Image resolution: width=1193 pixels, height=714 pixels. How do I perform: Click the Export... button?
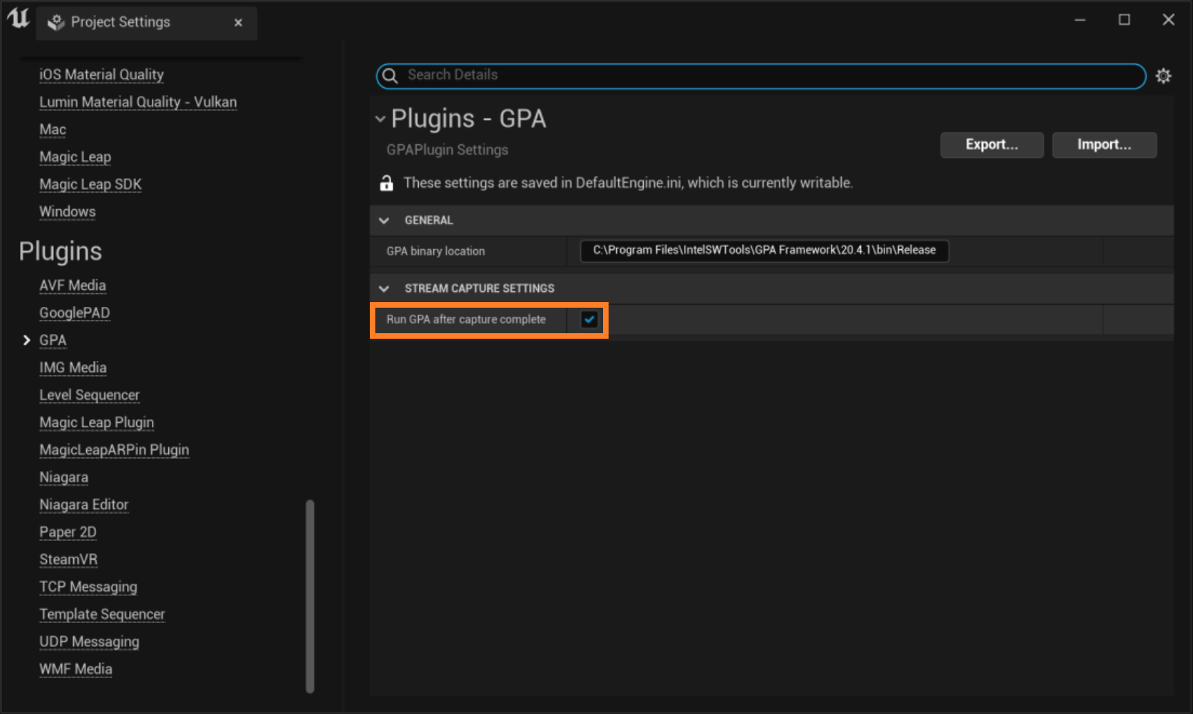click(992, 145)
